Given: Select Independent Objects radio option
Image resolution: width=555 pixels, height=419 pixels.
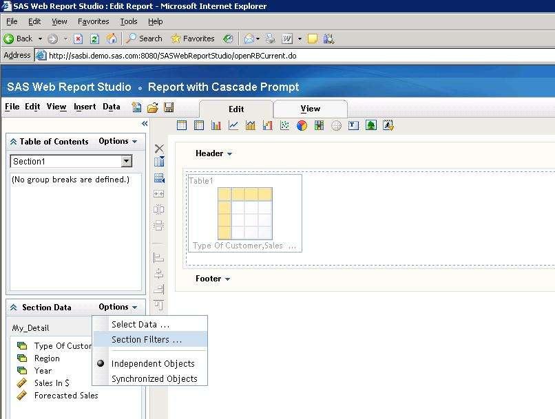Looking at the screenshot, I should 153,363.
